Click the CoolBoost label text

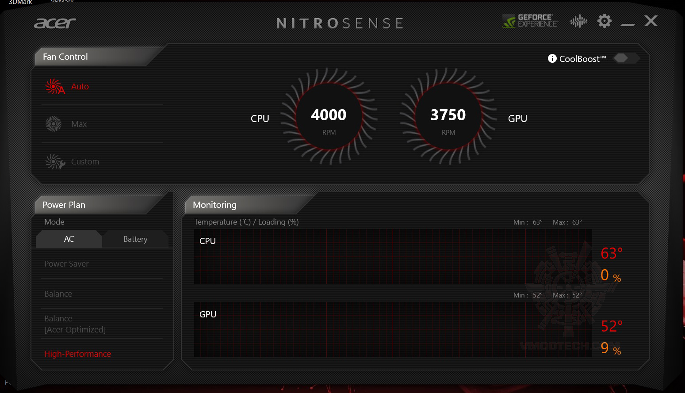pyautogui.click(x=582, y=59)
